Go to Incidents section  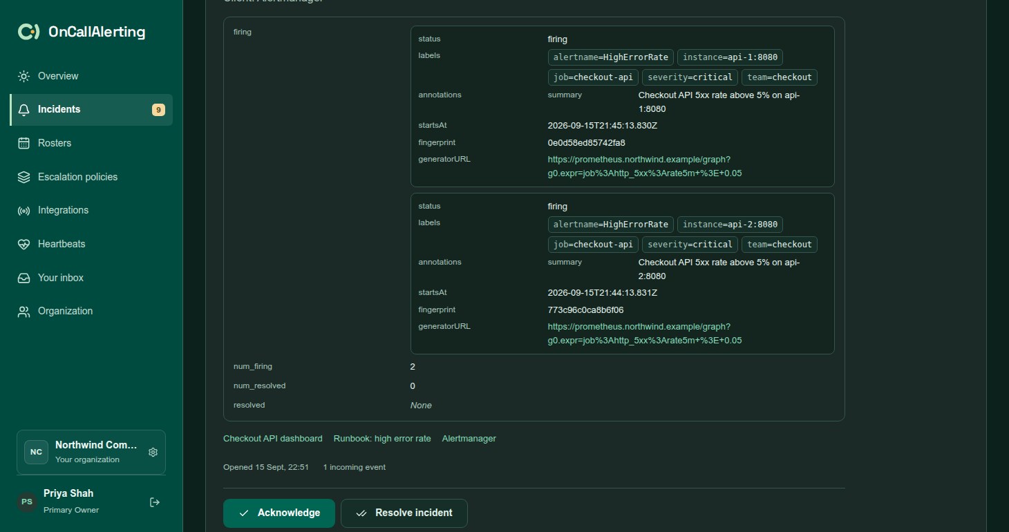coord(91,110)
